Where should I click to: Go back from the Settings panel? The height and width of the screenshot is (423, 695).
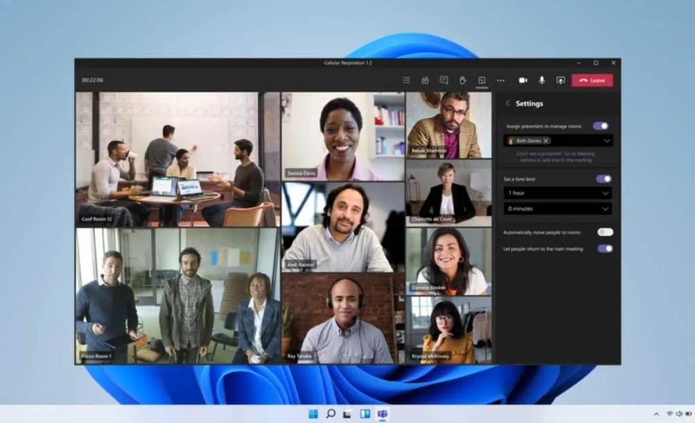click(x=507, y=103)
